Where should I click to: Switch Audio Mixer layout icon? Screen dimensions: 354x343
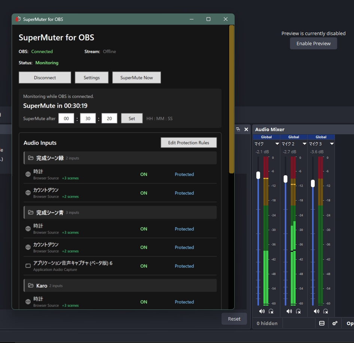pyautogui.click(x=322, y=323)
